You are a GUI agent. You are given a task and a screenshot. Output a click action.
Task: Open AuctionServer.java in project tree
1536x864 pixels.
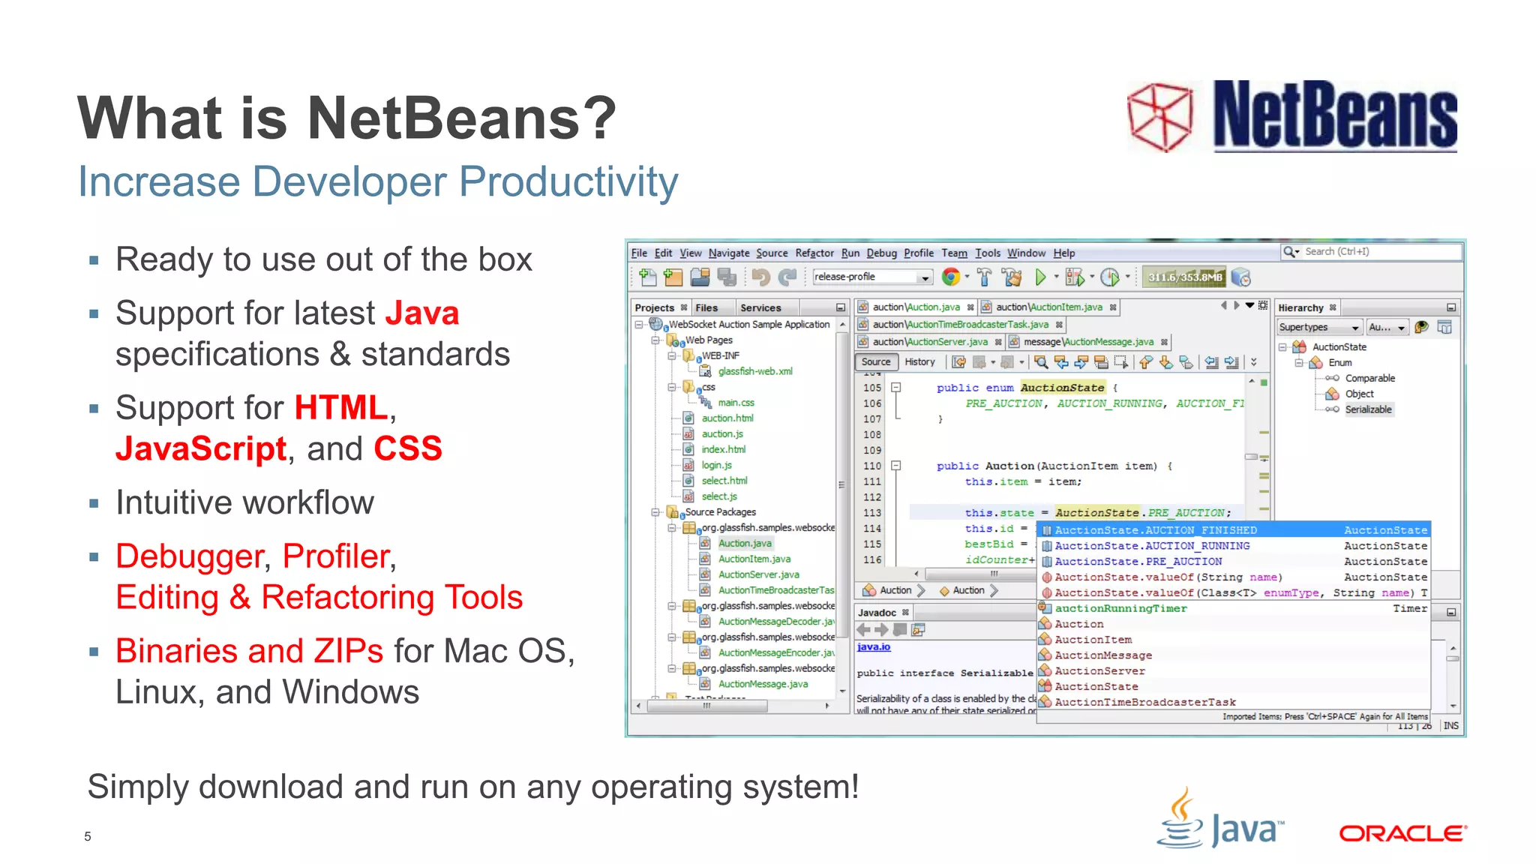758,575
